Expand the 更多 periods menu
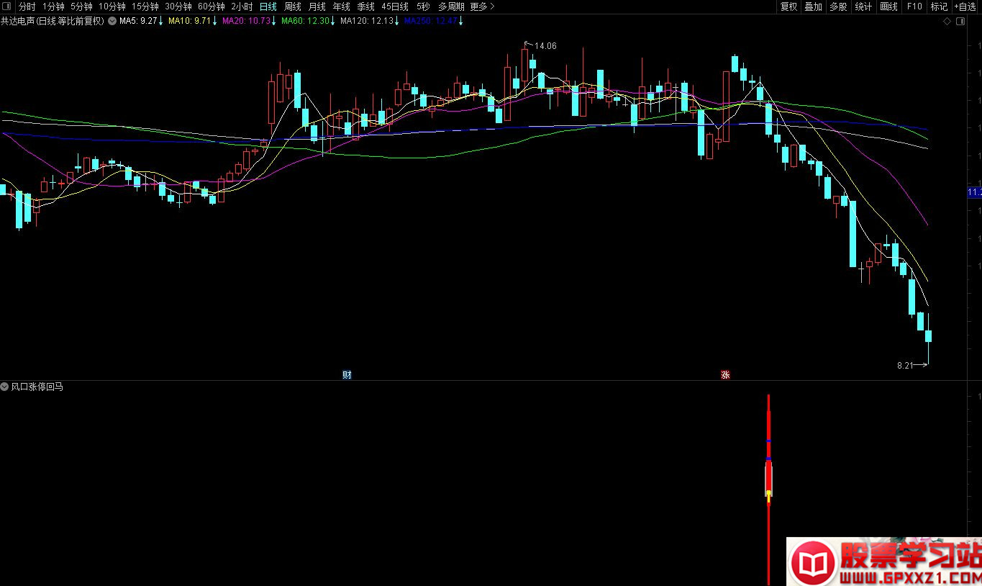982x586 pixels. 482,6
